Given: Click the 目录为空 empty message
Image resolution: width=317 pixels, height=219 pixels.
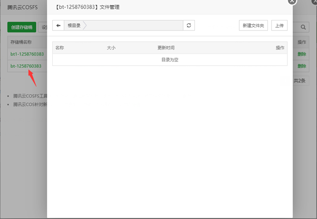Looking at the screenshot, I should click(x=170, y=60).
